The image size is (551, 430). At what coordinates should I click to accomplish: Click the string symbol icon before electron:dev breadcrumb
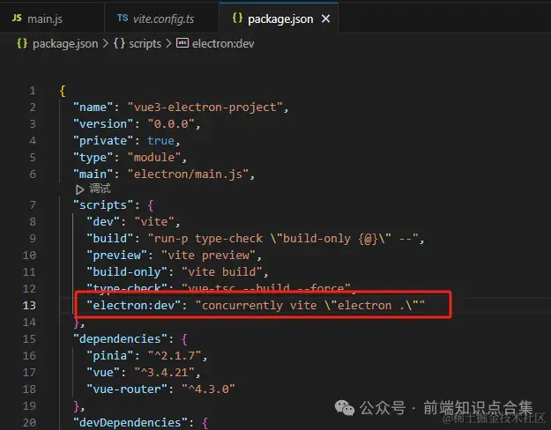click(x=182, y=43)
